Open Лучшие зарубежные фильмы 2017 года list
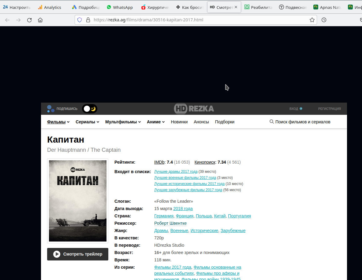362x280 pixels. (188, 190)
